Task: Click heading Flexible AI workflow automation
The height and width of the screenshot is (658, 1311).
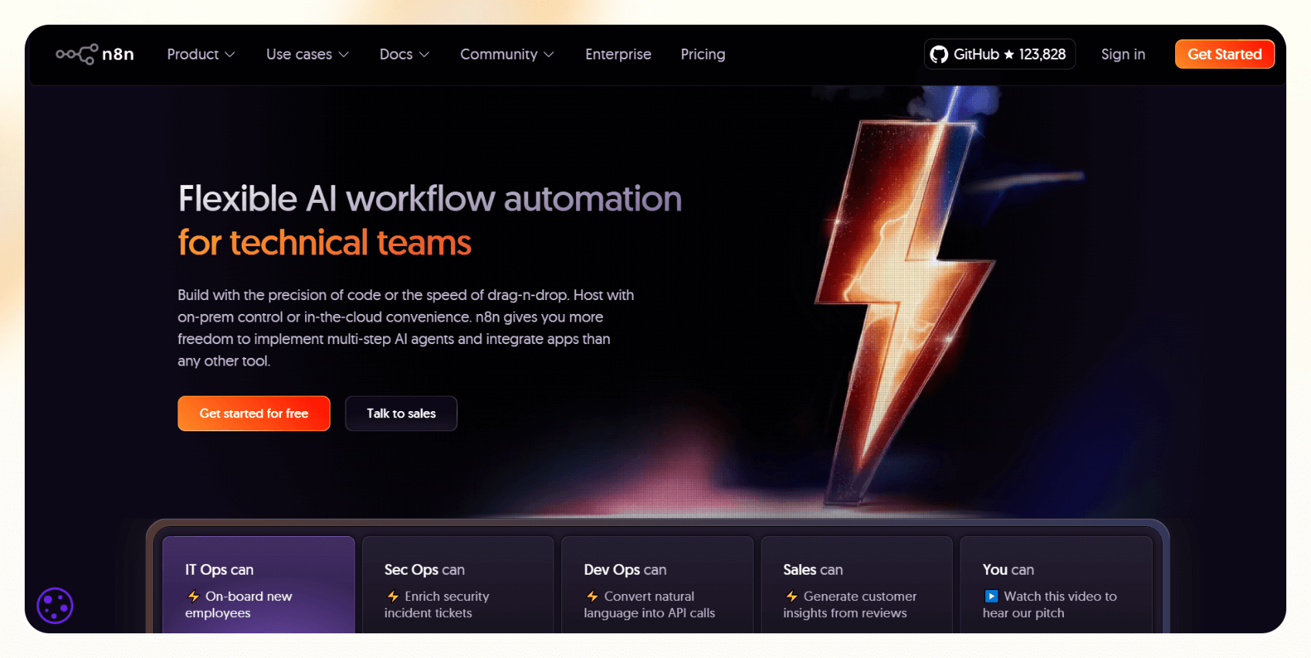Action: coord(430,198)
